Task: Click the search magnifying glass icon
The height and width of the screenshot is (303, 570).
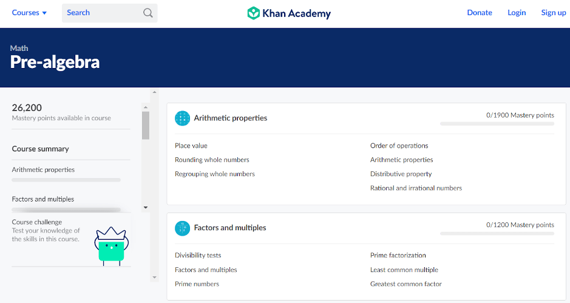Action: pos(148,13)
